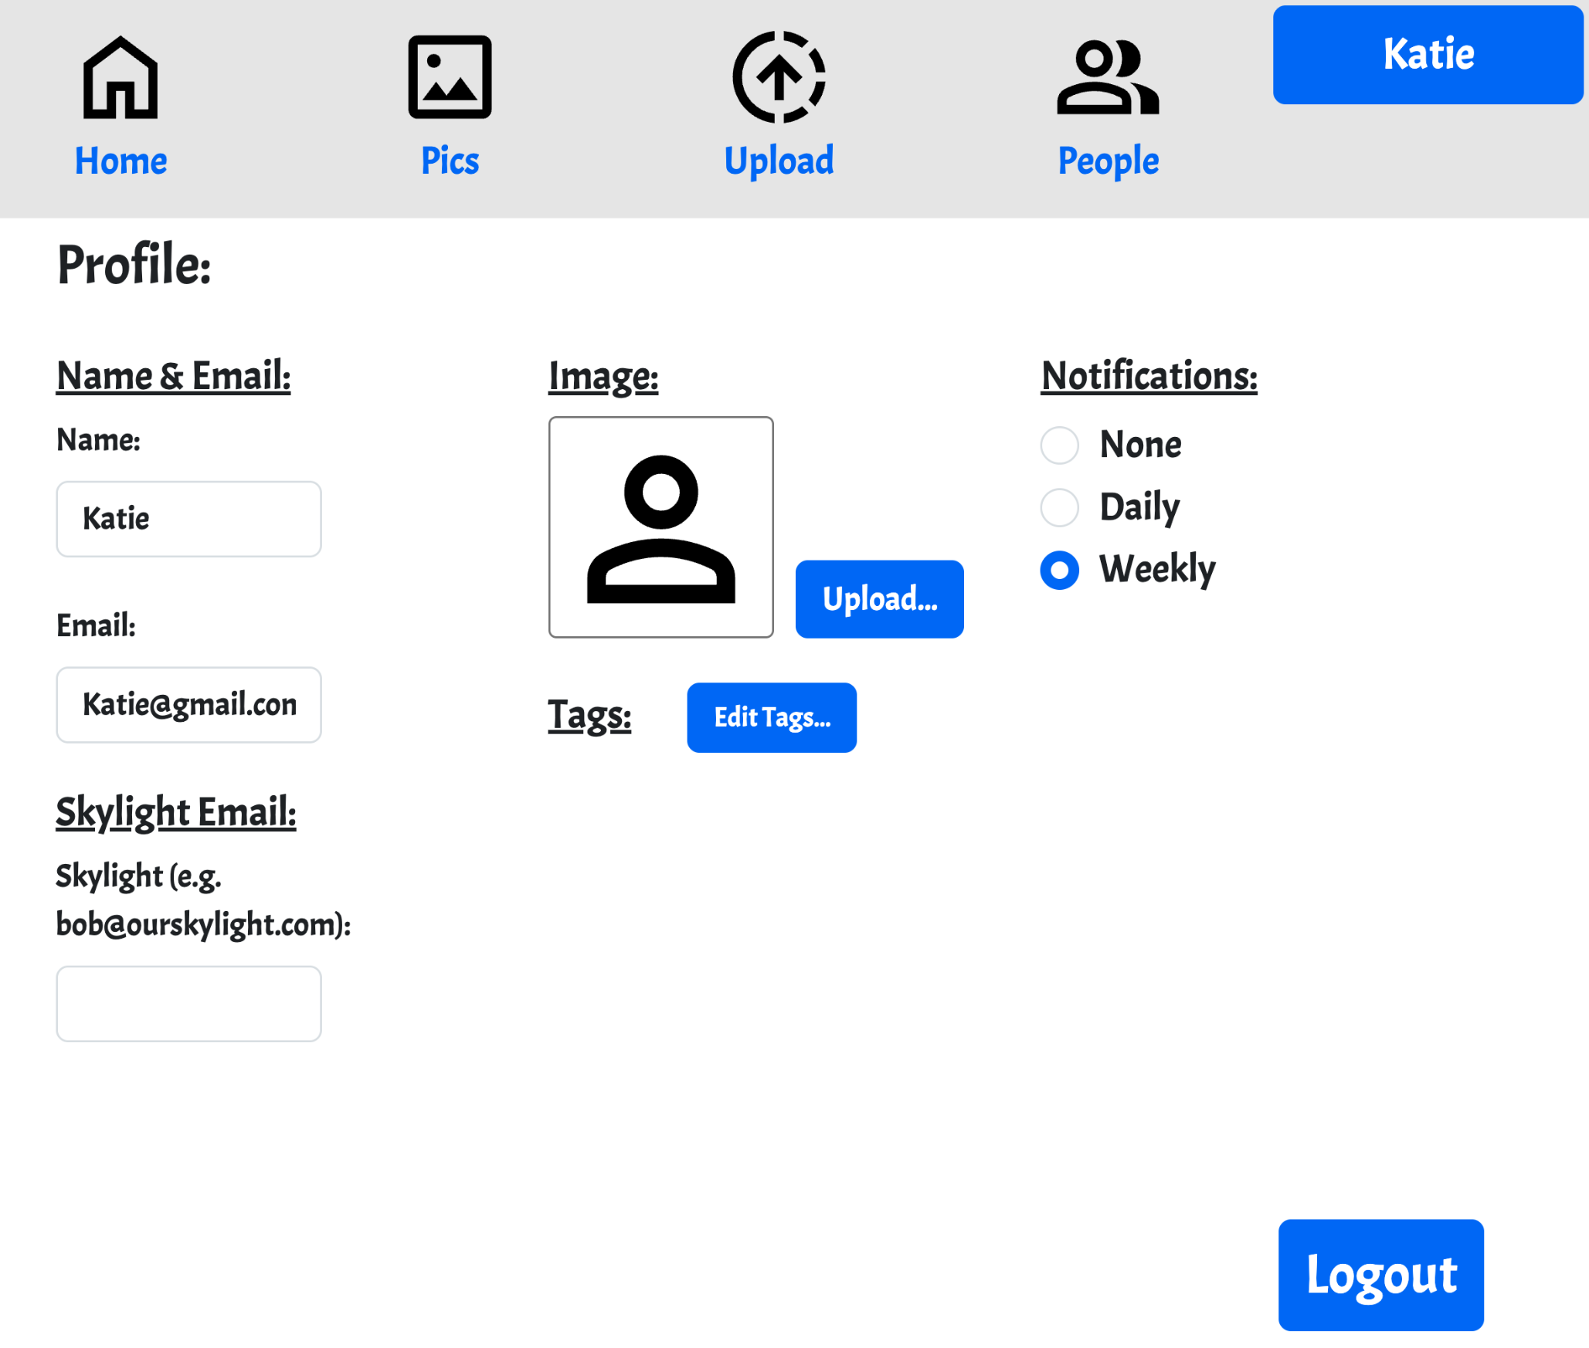The height and width of the screenshot is (1348, 1589).
Task: Open the Home nav link text
Action: pyautogui.click(x=121, y=161)
